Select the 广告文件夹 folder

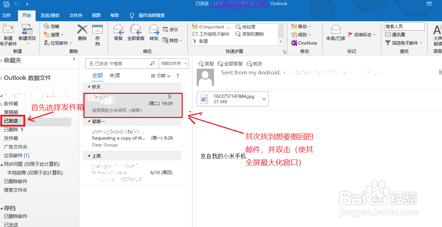(x=15, y=147)
